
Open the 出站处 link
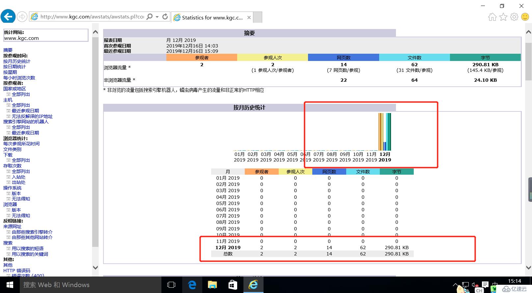click(18, 182)
